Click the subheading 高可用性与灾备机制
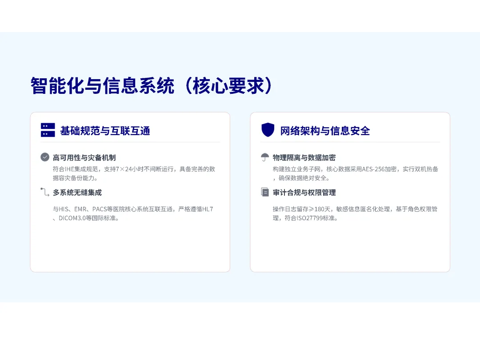The width and height of the screenshot is (480, 337). [84, 158]
